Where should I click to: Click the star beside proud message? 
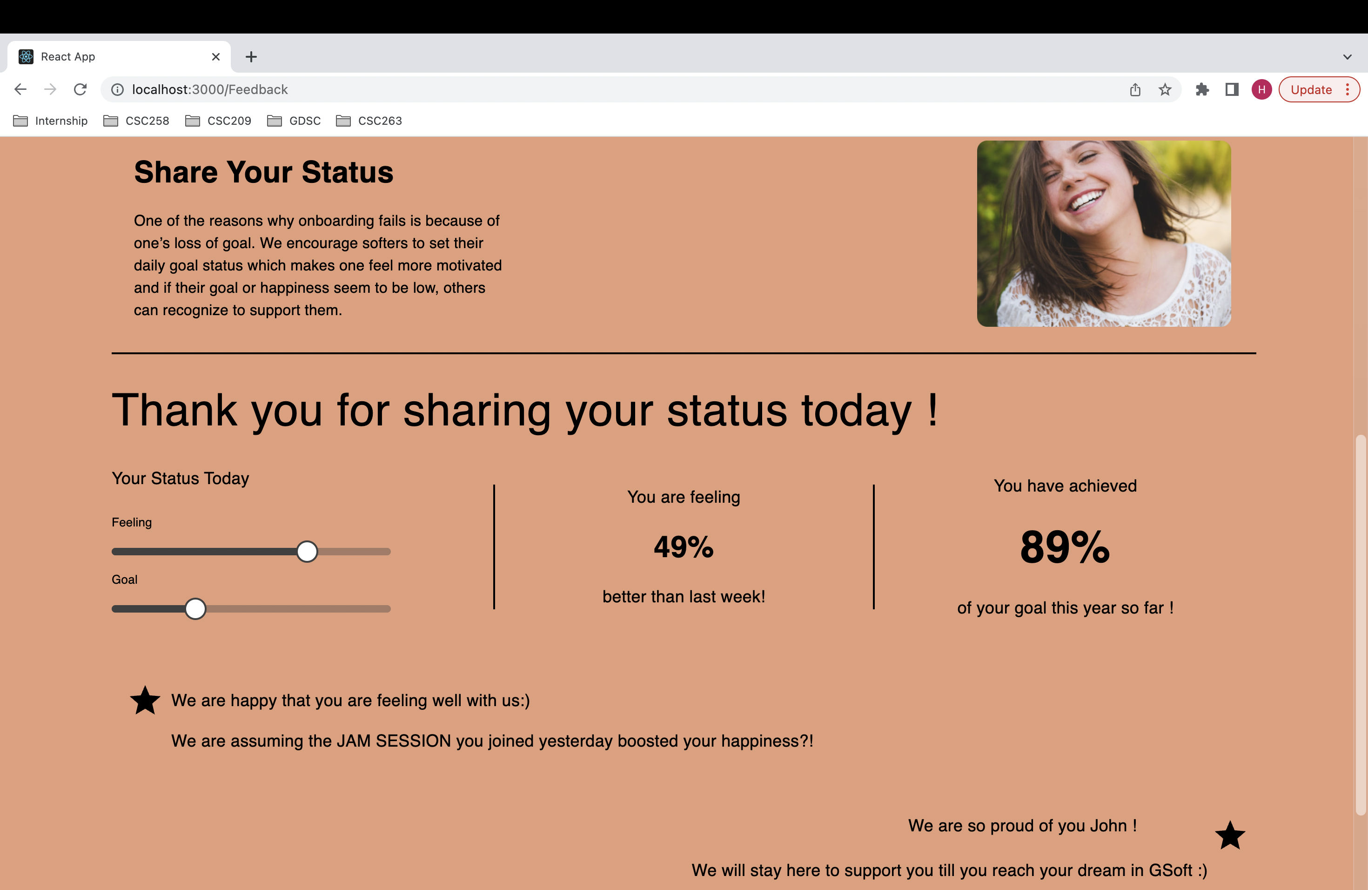pos(1229,836)
